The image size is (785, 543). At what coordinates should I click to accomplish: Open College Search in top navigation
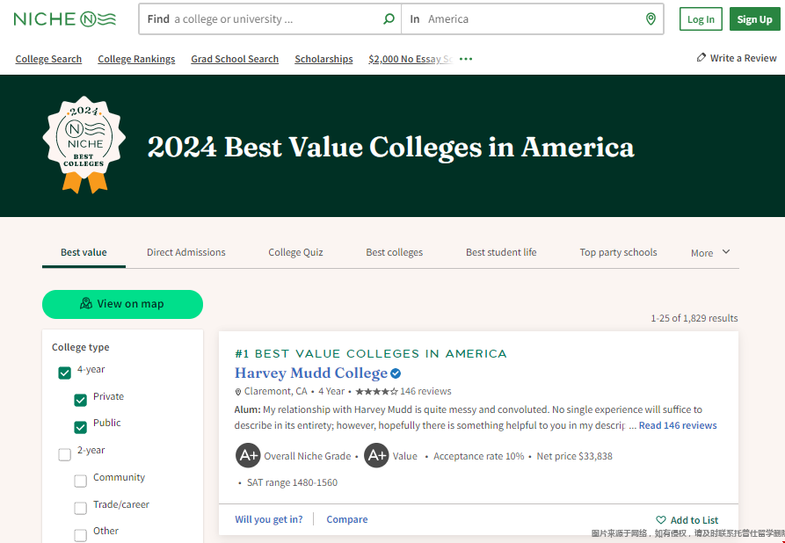tap(48, 59)
